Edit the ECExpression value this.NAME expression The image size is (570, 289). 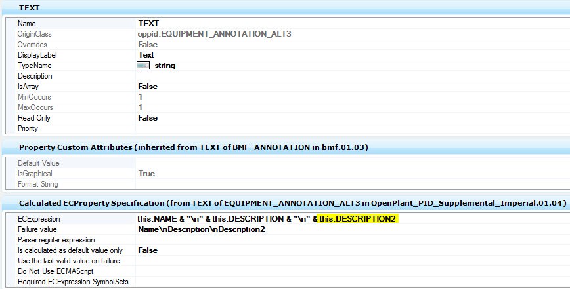coord(268,219)
